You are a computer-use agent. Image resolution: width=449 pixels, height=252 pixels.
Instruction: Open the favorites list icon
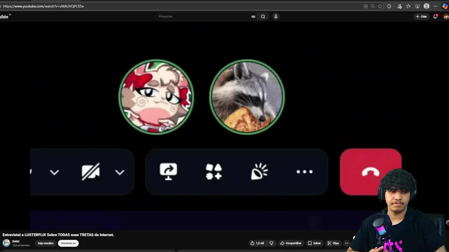click(x=408, y=6)
